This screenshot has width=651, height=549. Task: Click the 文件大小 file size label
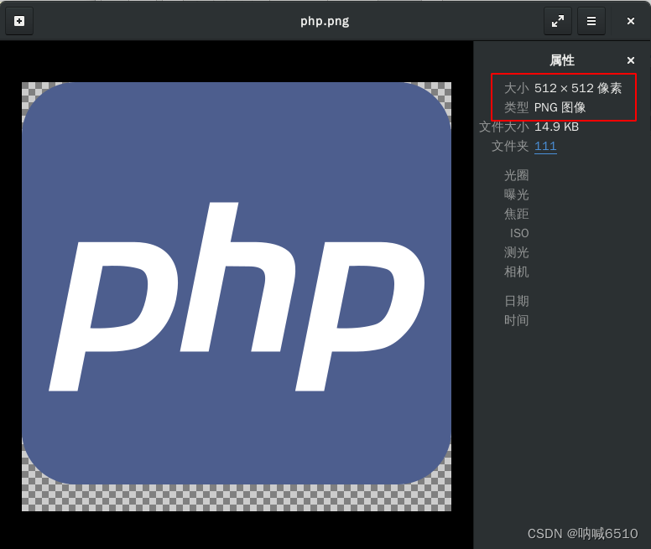[x=504, y=127]
